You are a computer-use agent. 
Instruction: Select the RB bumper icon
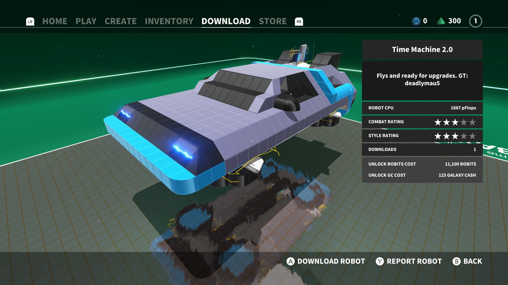299,21
